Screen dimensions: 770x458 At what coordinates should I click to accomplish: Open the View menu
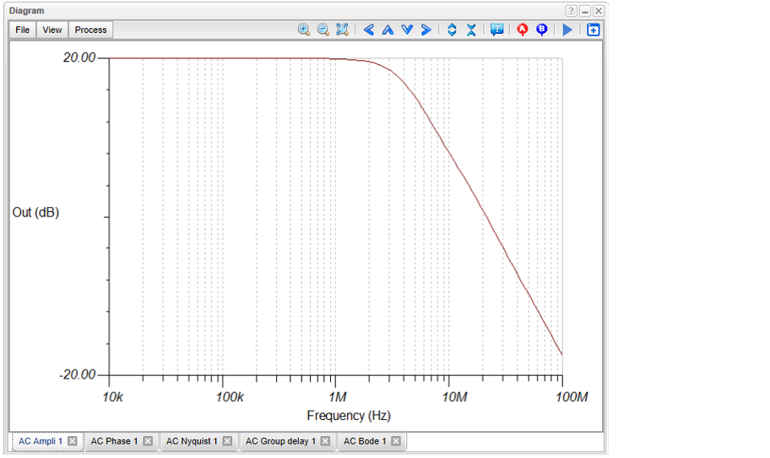pos(52,30)
